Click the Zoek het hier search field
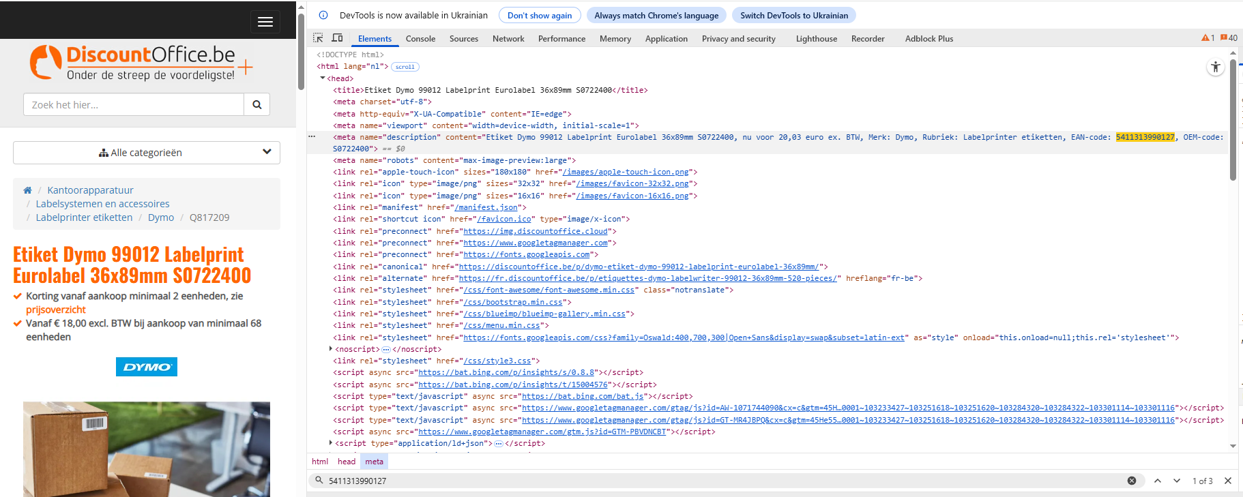This screenshot has height=497, width=1243. pos(134,104)
